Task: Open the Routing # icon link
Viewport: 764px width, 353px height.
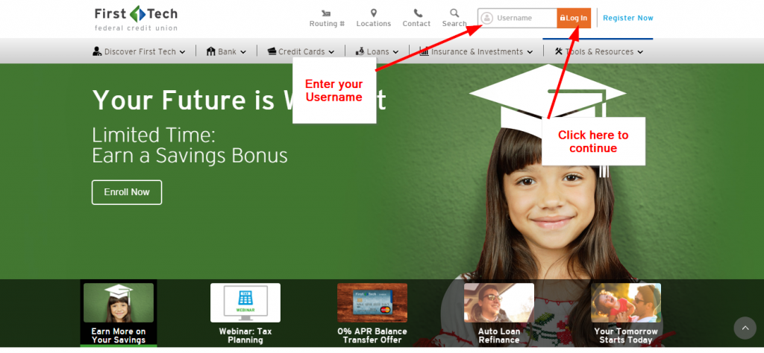Action: [327, 13]
